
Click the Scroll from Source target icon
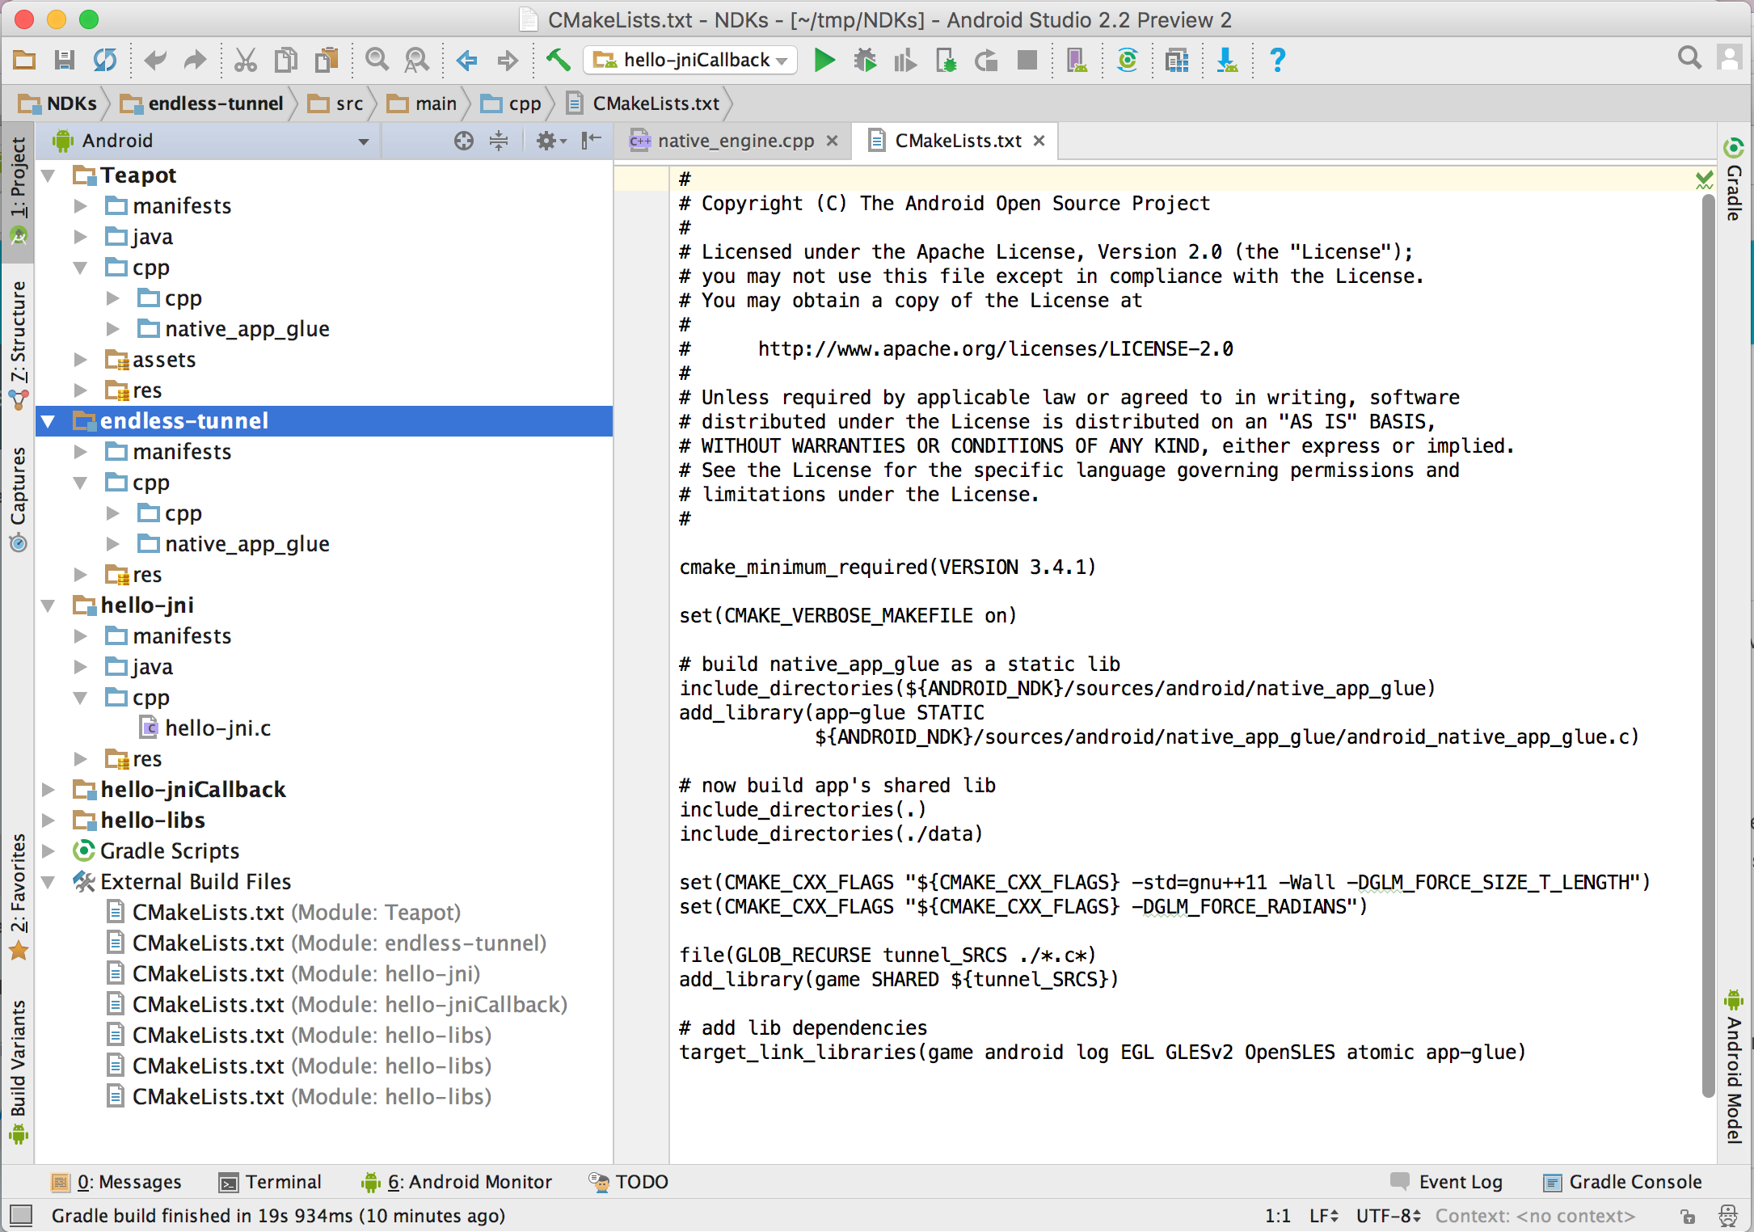pos(463,141)
